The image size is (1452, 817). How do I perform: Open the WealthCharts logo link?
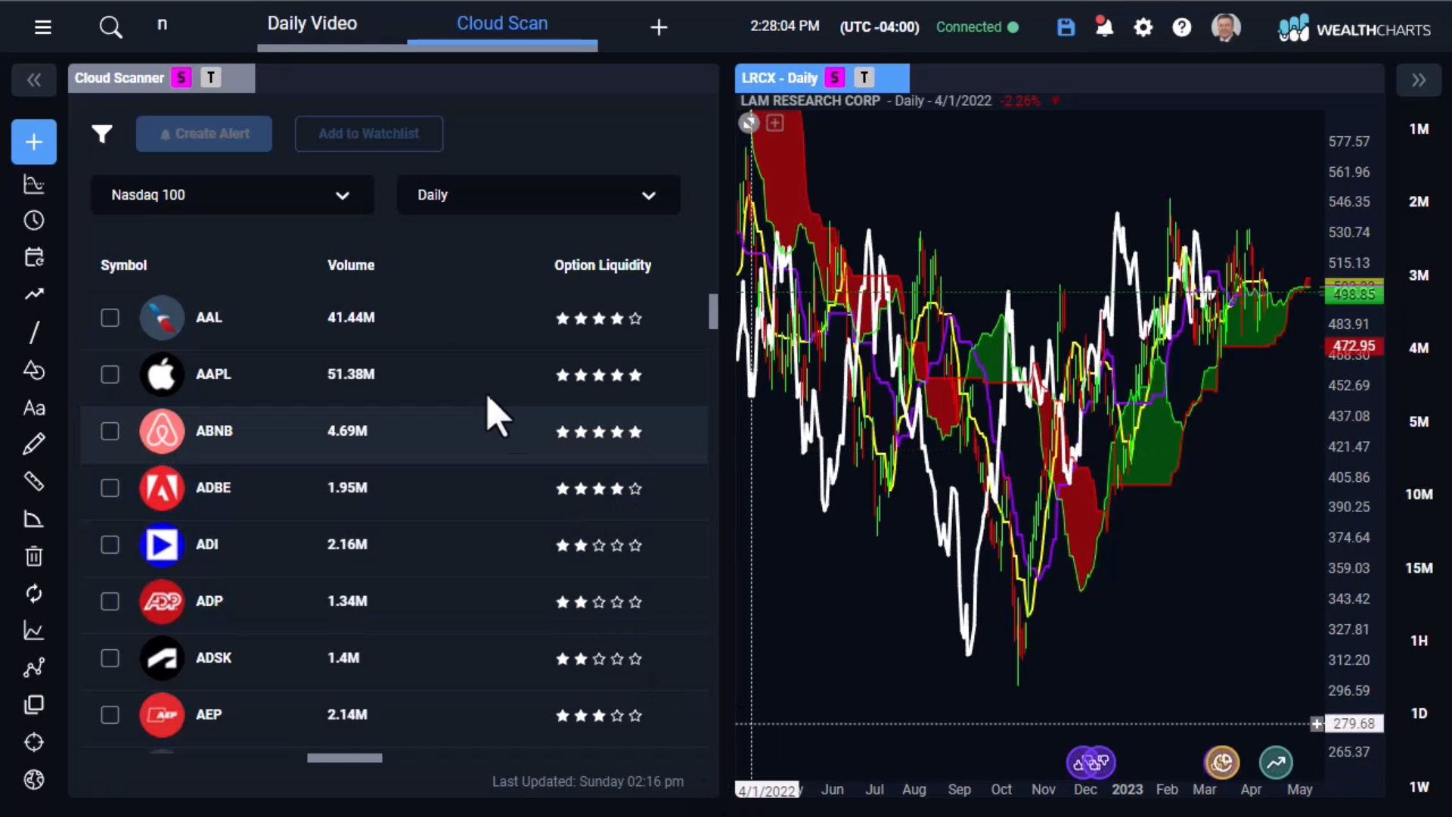click(x=1354, y=29)
